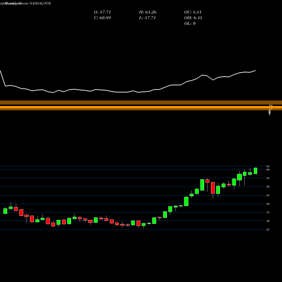This screenshot has height=282, width=282.
Task: Select the low value L: 57.71
Action: click(x=147, y=18)
